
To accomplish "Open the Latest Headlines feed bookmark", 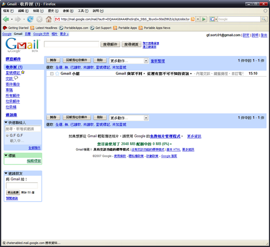I will (x=44, y=28).
